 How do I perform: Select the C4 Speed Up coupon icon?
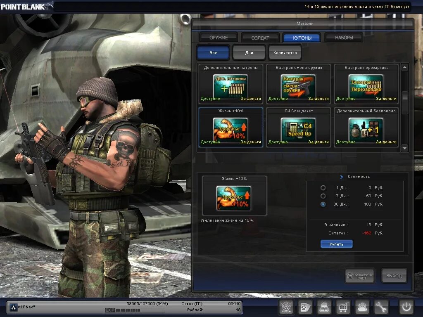point(298,130)
